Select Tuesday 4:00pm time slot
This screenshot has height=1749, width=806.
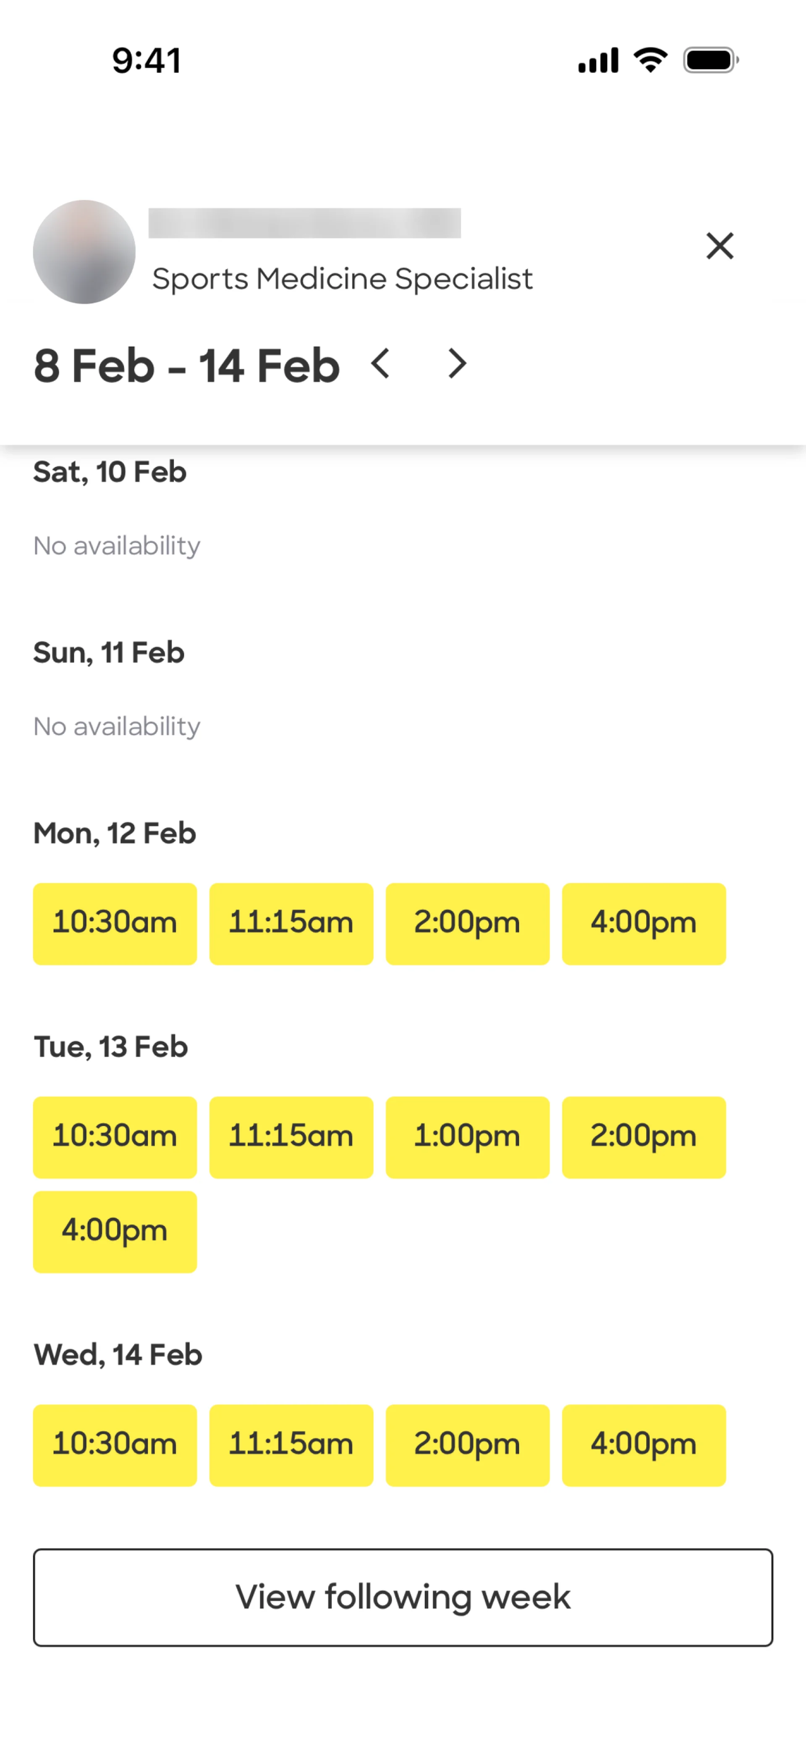tap(115, 1231)
